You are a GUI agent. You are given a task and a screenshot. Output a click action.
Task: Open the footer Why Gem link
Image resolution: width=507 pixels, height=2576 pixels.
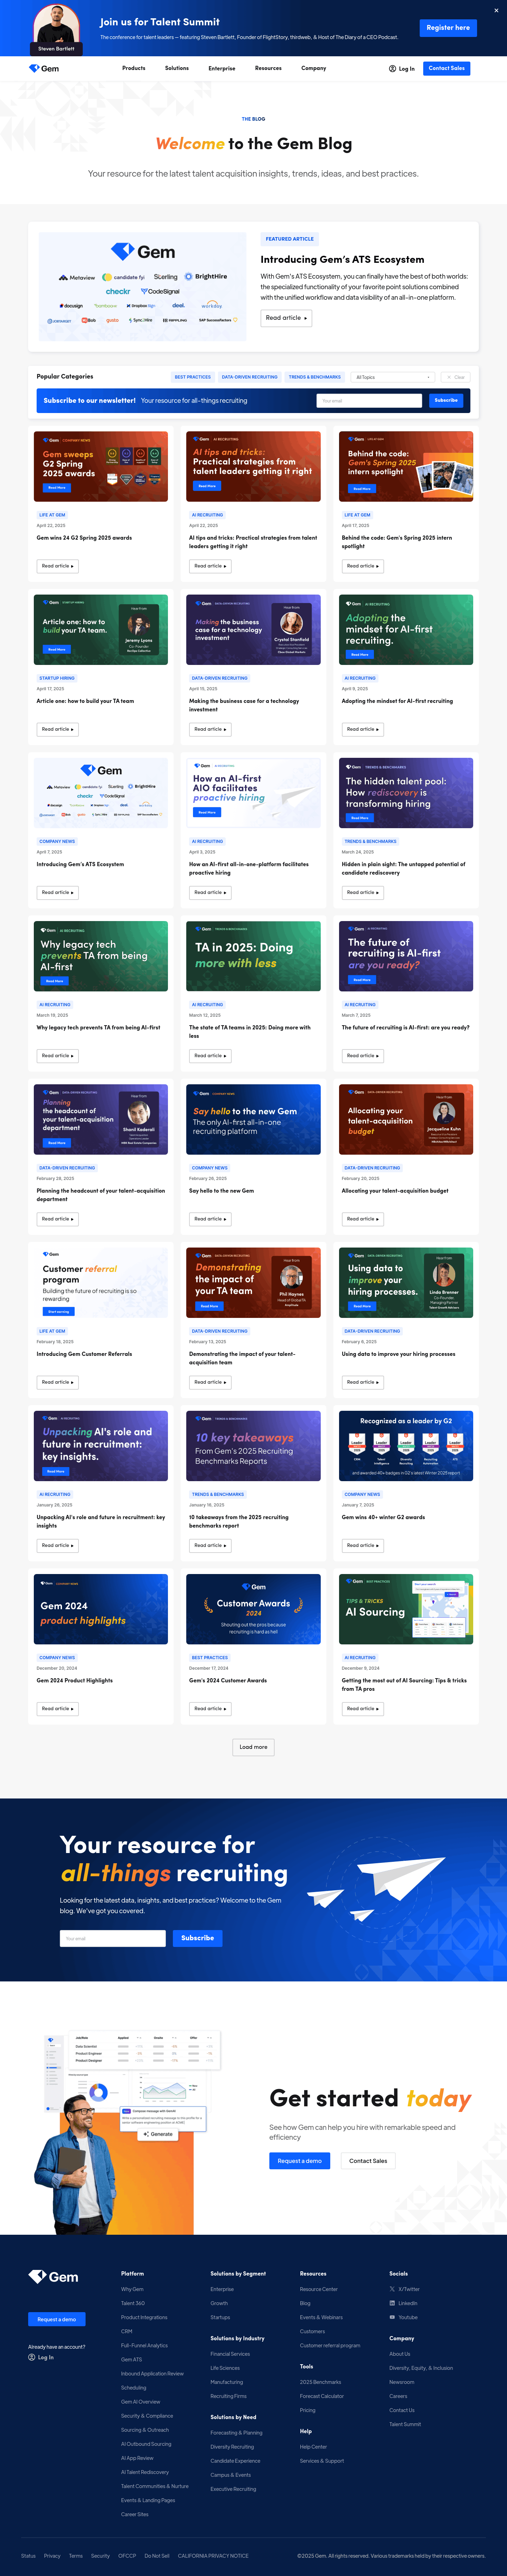pyautogui.click(x=132, y=2289)
